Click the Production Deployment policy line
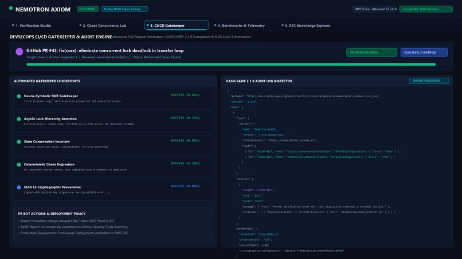The height and width of the screenshot is (259, 462). click(x=73, y=233)
